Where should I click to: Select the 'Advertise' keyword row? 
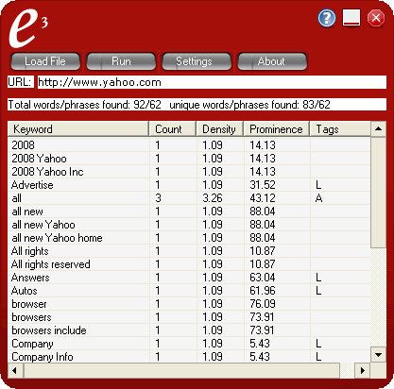(x=189, y=185)
